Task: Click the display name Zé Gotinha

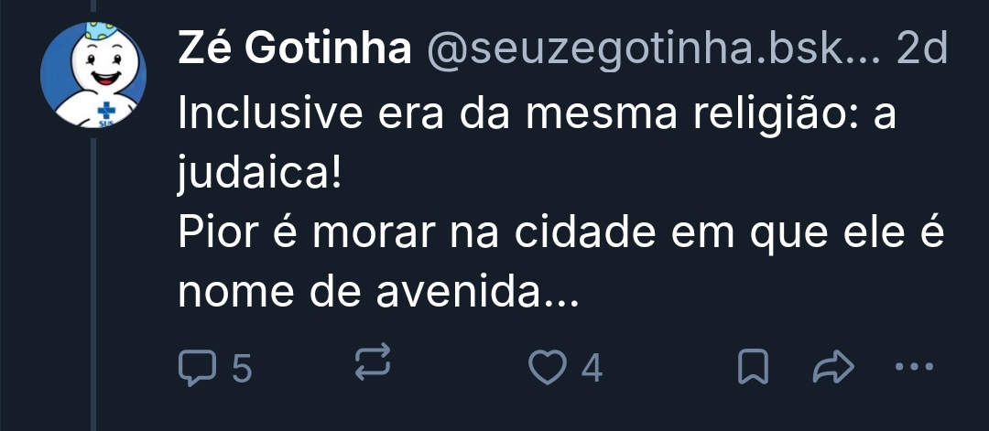Action: coord(294,49)
